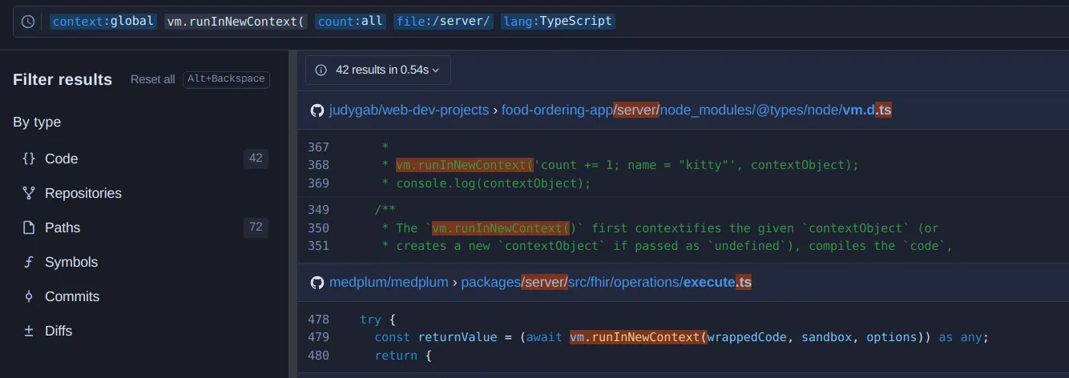Click the context:global search token
Viewport: 1069px width, 378px height.
103,22
